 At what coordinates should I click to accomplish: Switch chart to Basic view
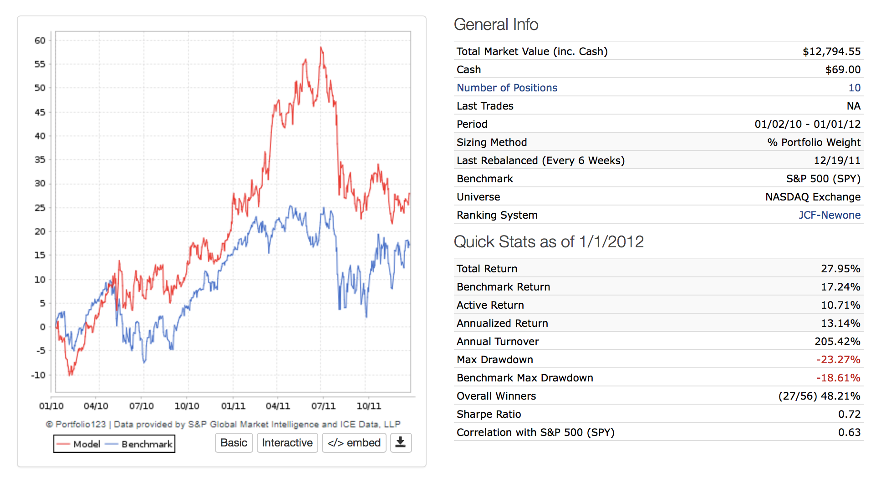(234, 443)
